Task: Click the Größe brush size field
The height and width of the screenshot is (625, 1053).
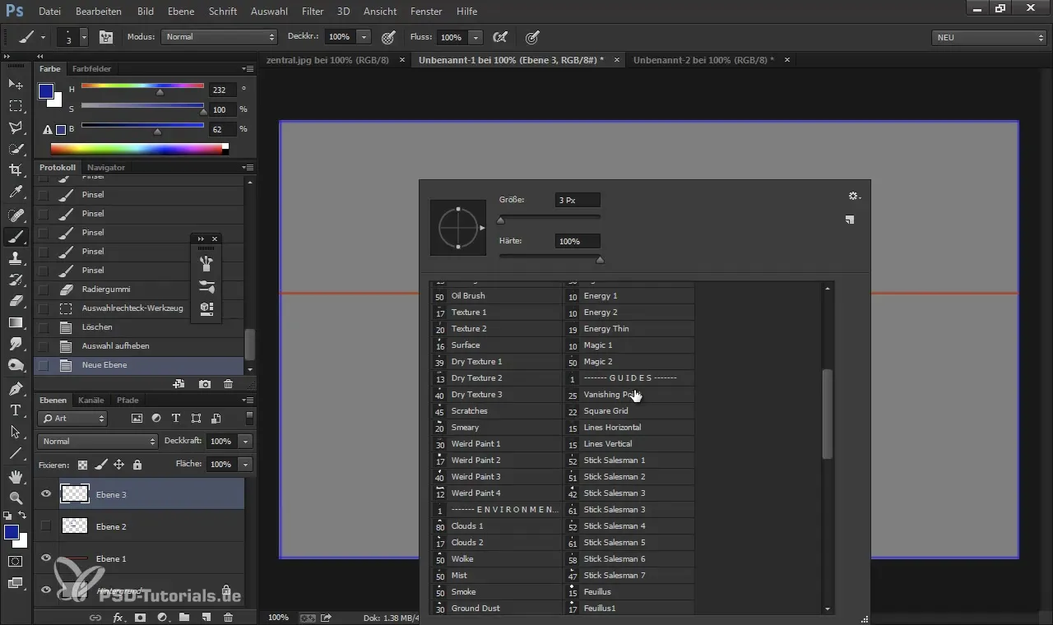Action: click(x=578, y=200)
